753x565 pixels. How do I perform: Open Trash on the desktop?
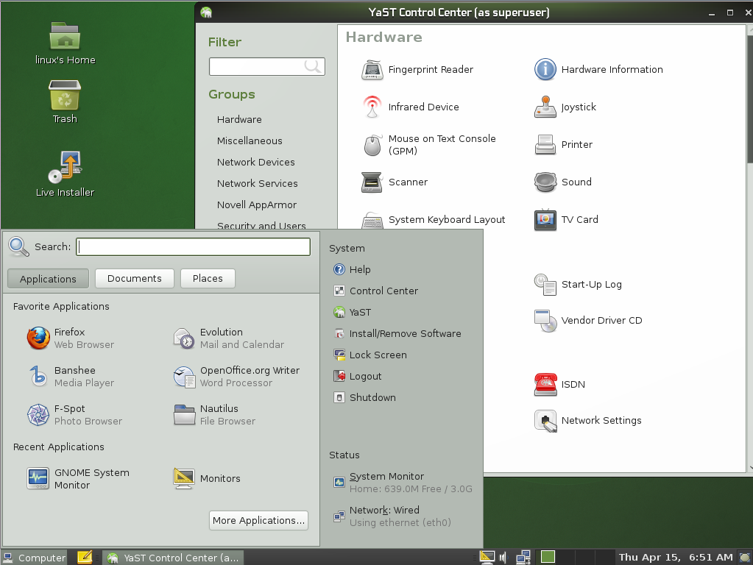point(65,102)
